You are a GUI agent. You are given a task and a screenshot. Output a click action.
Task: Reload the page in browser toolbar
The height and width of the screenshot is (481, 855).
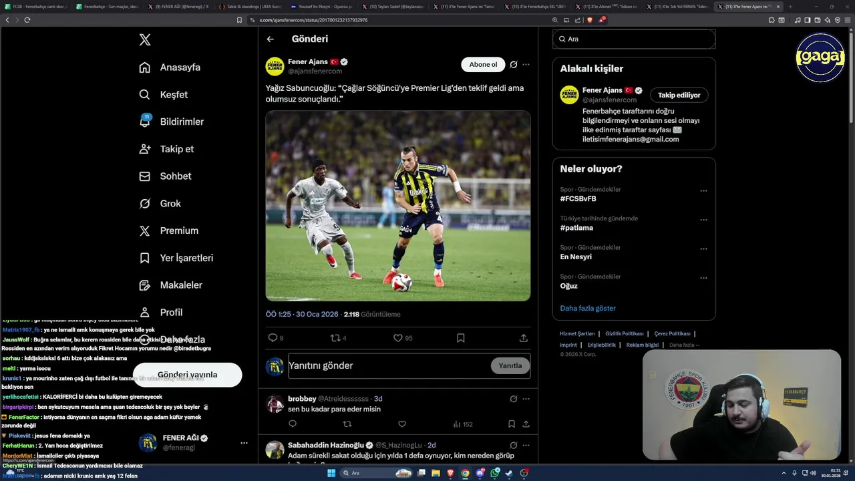(x=27, y=20)
